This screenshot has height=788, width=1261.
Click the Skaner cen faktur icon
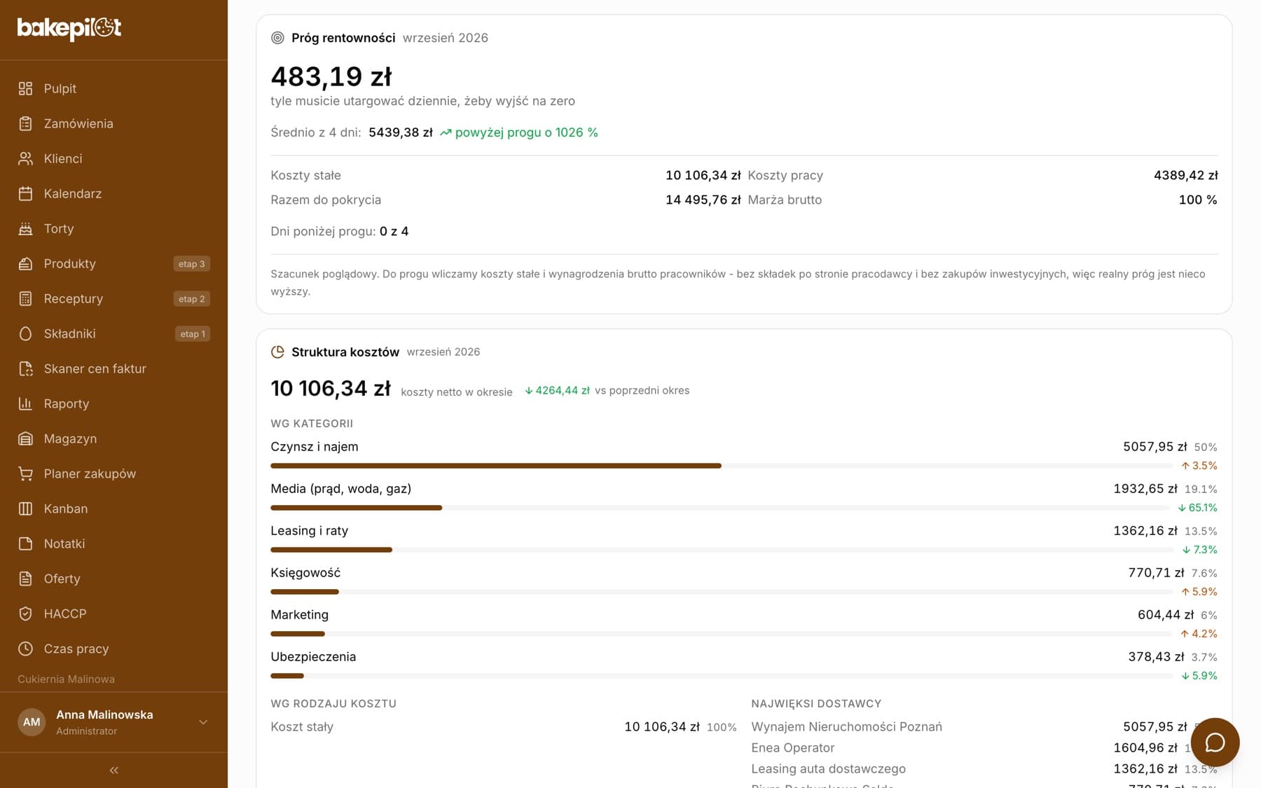tap(25, 368)
